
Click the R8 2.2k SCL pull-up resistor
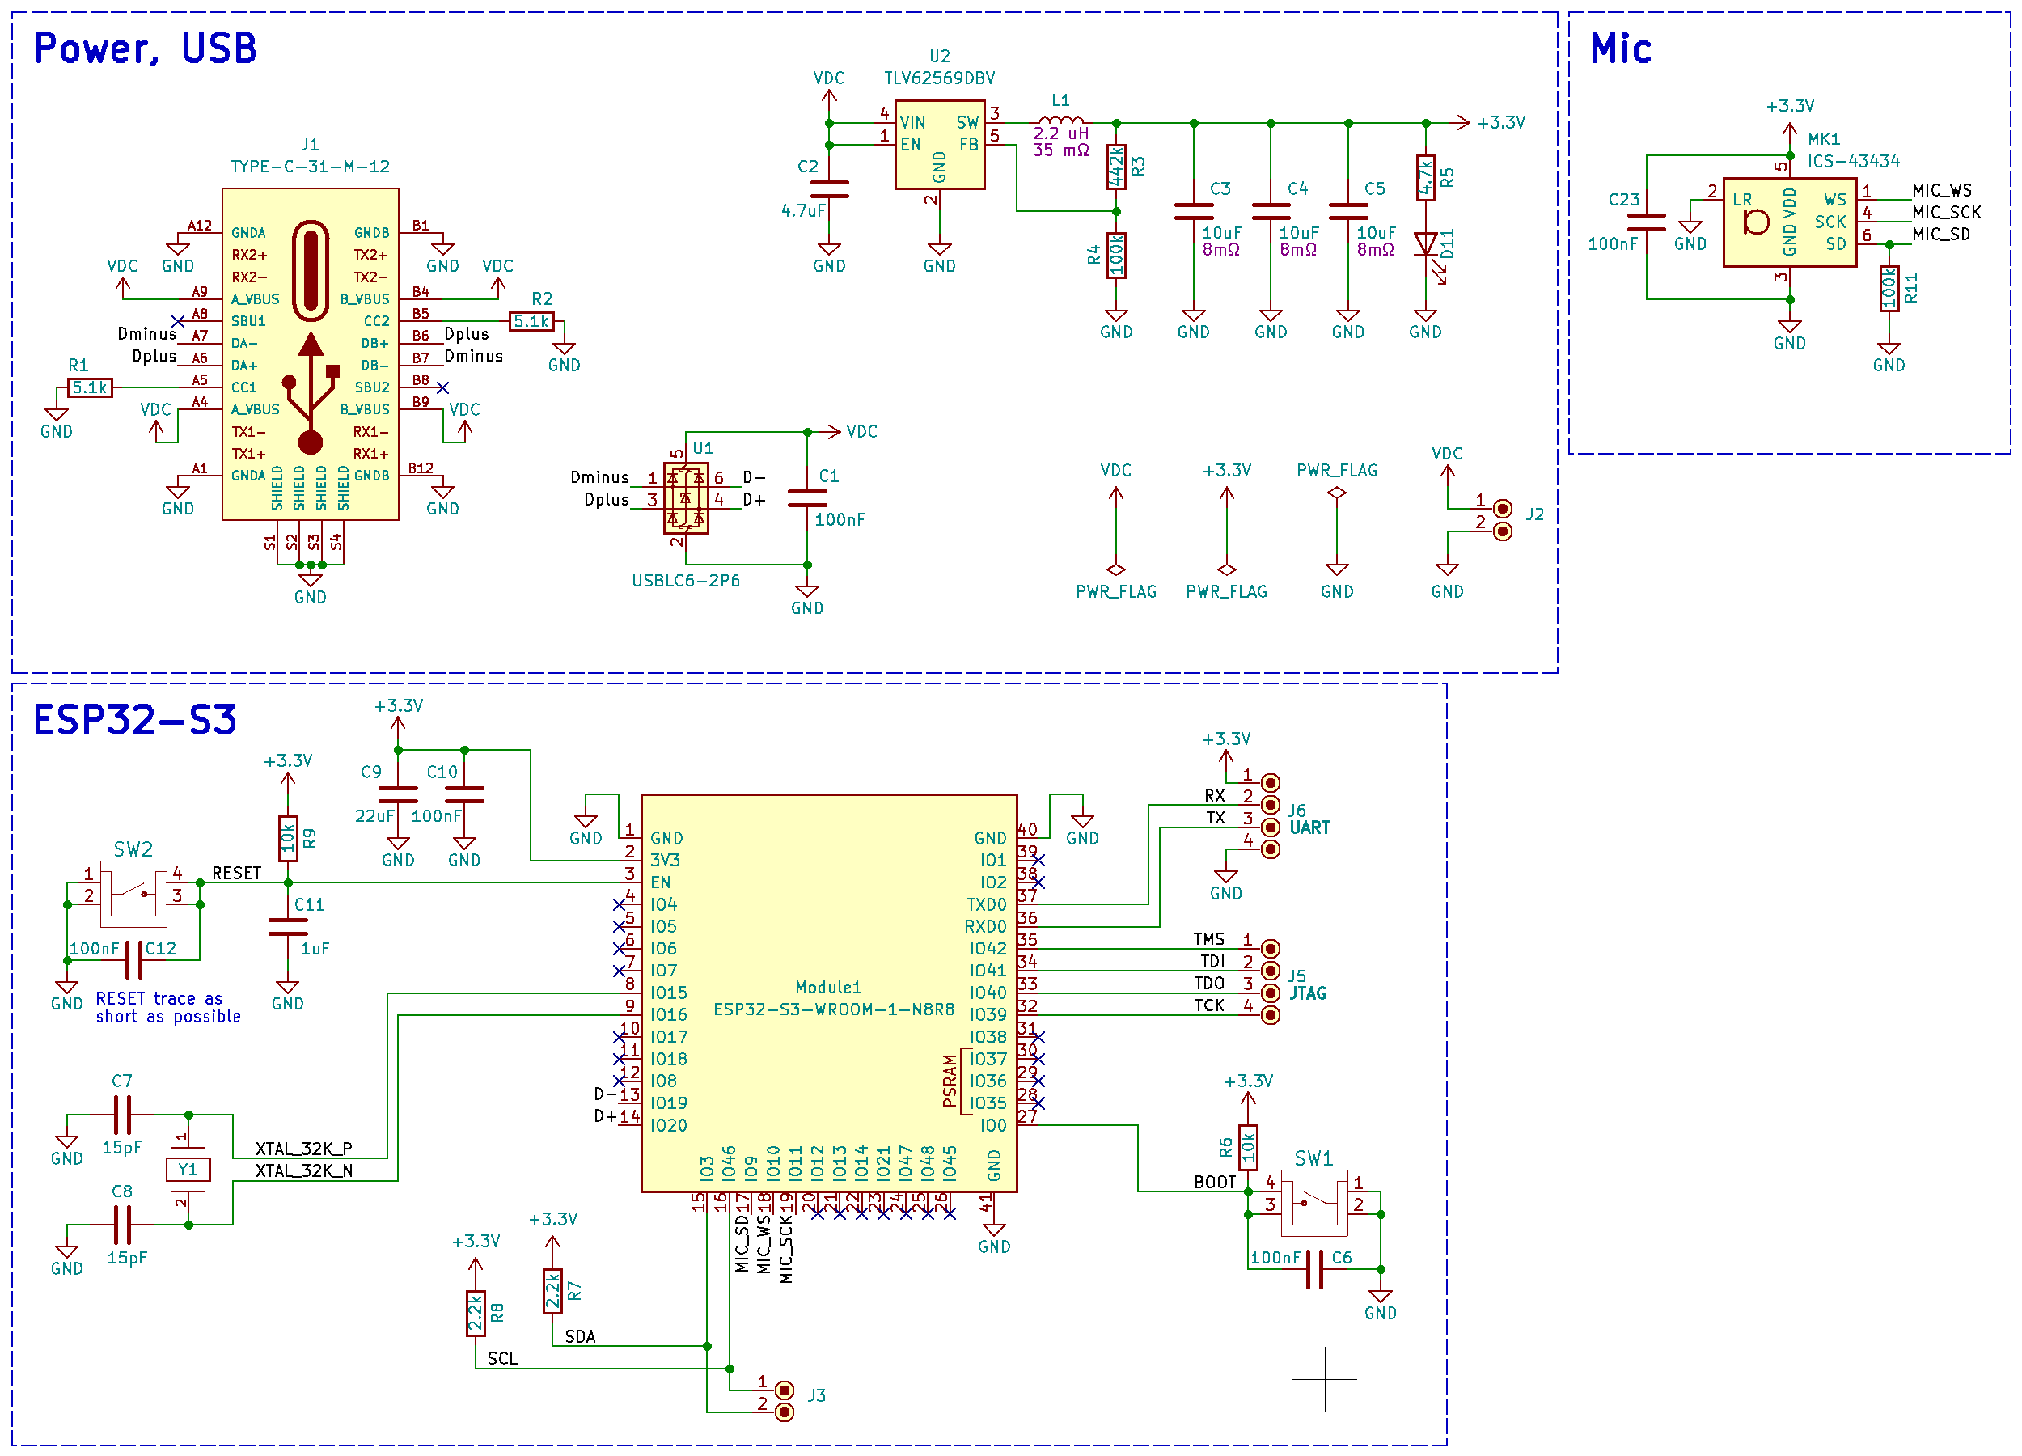click(476, 1314)
